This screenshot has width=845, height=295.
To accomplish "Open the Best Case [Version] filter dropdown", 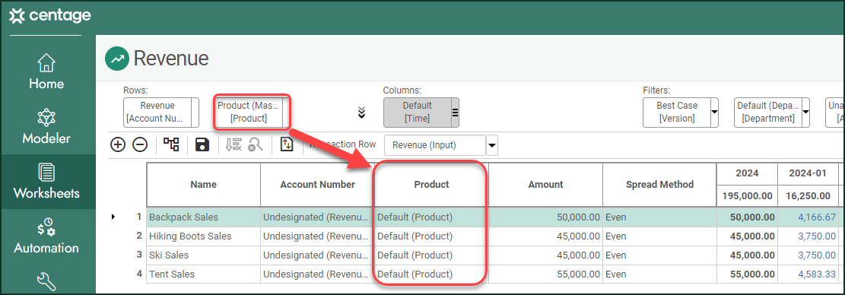I will 715,113.
